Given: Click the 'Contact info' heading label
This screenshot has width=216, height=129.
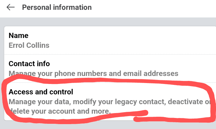Looking at the screenshot, I should [x=29, y=64].
